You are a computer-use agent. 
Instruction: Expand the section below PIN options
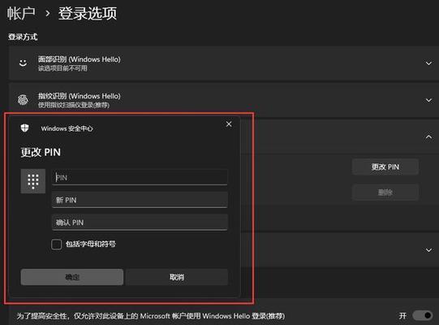pos(428,250)
